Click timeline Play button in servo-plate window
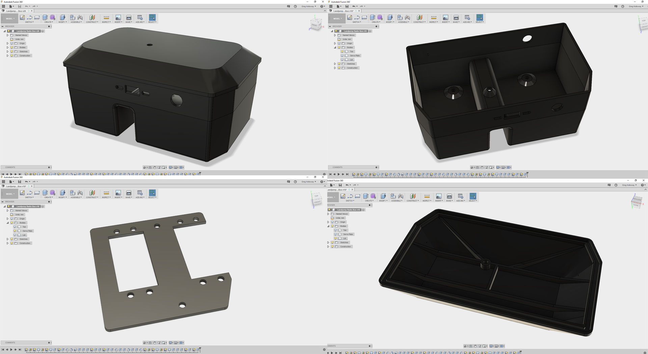The image size is (648, 354). pos(11,350)
